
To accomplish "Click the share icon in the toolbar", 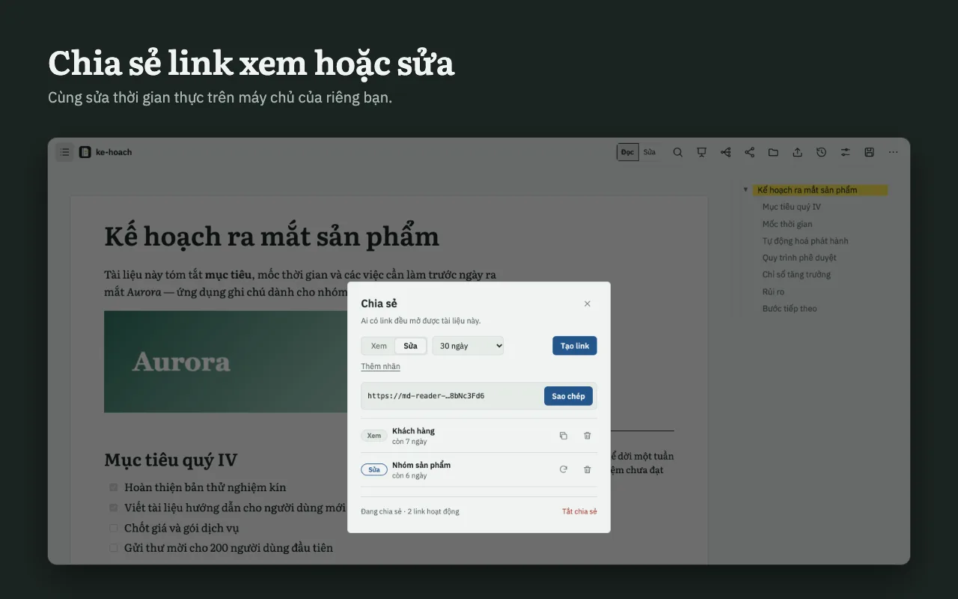I will click(749, 152).
